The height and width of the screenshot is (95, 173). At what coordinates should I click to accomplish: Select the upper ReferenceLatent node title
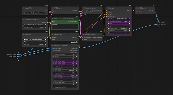[90, 8]
